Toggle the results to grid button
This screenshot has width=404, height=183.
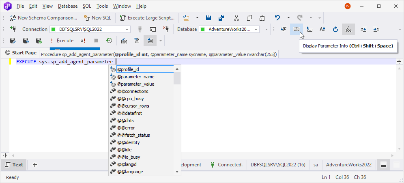point(150,41)
